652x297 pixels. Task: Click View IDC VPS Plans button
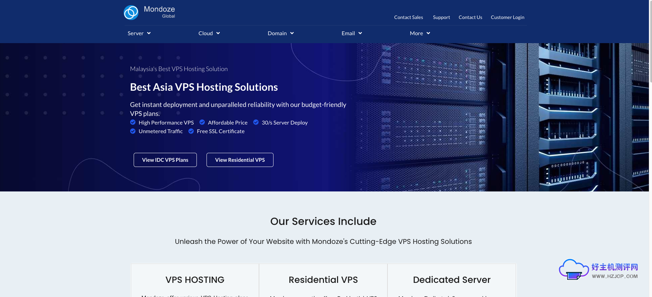tap(165, 160)
